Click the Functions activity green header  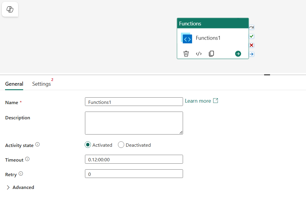(x=213, y=24)
